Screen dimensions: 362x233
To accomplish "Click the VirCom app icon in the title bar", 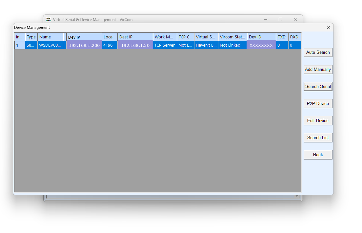I will click(x=49, y=19).
